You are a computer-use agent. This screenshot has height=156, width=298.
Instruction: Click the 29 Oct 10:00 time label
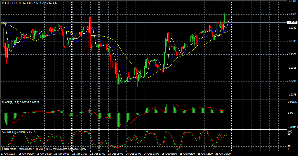[x=224, y=154]
